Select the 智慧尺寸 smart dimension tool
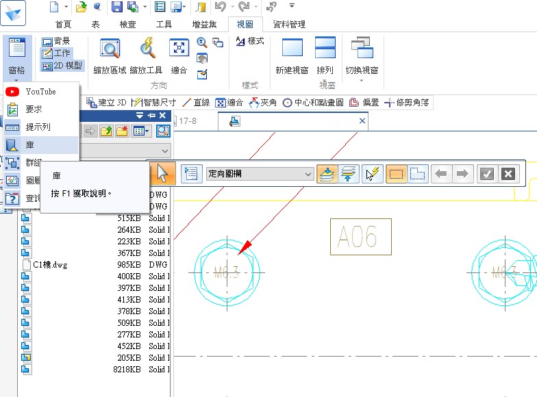Image resolution: width=537 pixels, height=397 pixels. 154,103
